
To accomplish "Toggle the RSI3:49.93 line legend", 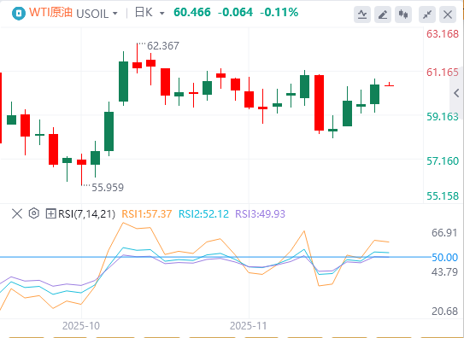I will point(260,214).
